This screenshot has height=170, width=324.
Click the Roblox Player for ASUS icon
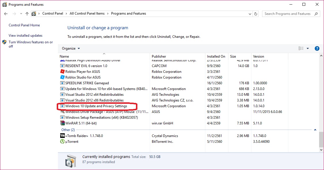click(62, 72)
